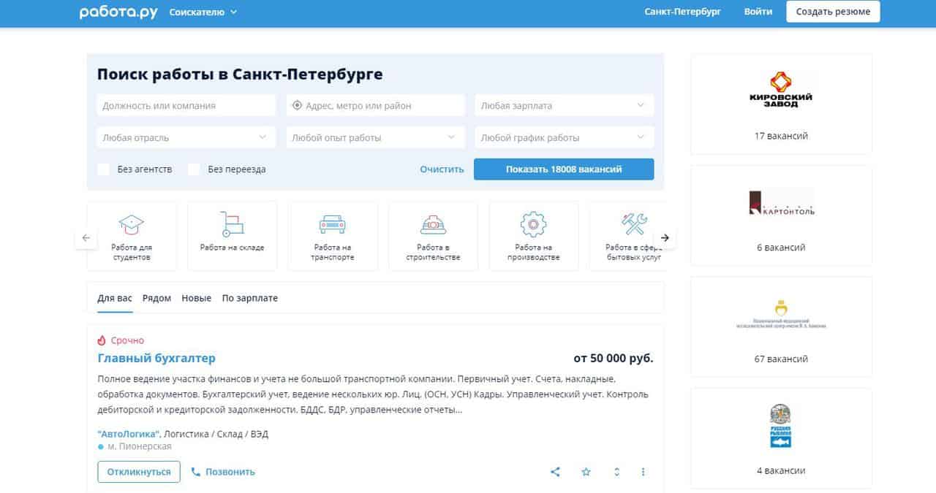Enable the Без агентств checkbox

click(104, 169)
